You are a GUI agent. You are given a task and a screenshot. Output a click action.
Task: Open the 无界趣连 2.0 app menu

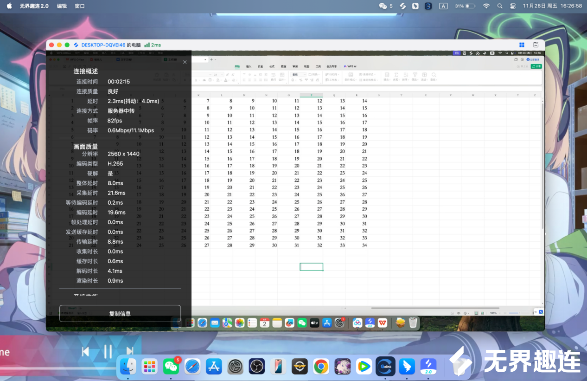coord(34,6)
